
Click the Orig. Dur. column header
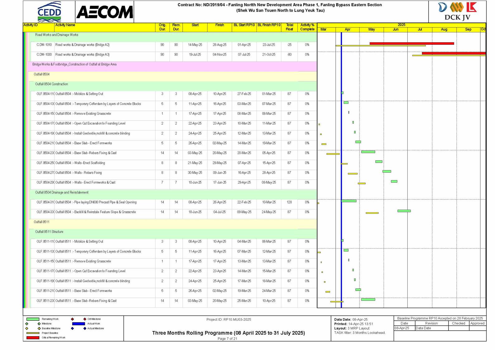click(x=162, y=27)
